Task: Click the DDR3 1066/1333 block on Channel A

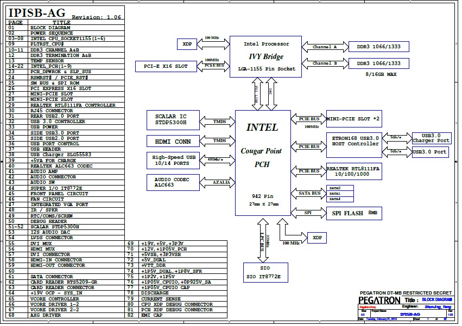Action: [x=379, y=47]
